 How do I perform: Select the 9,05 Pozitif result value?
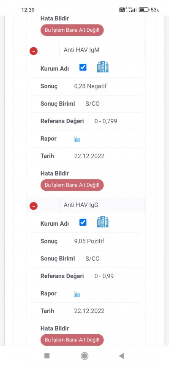coord(89,241)
